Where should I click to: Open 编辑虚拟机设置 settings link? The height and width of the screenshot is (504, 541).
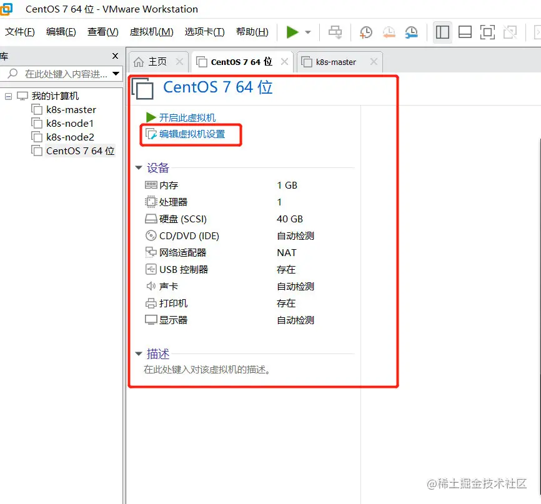pos(192,133)
